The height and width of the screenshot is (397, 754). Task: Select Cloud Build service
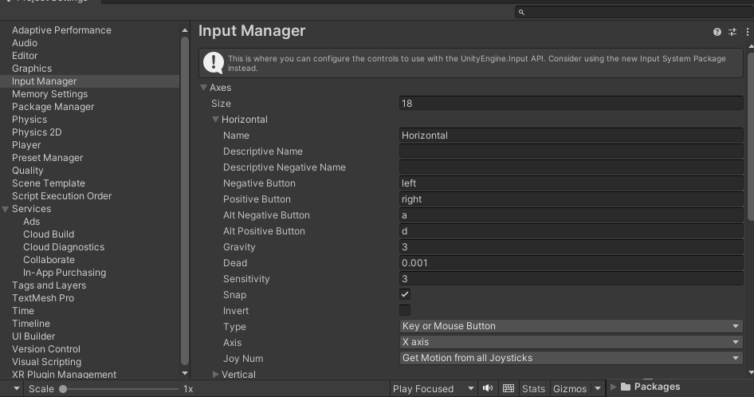(x=49, y=234)
